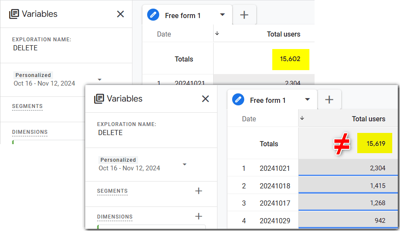The height and width of the screenshot is (231, 400).
Task: Select the date cell 20241017
Action: click(x=275, y=203)
